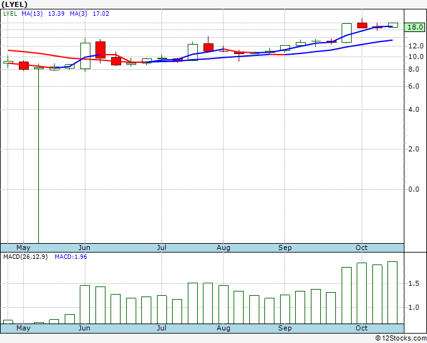Click Sep on the price chart time axis
Viewport: 427px width, 343px height.
point(285,248)
